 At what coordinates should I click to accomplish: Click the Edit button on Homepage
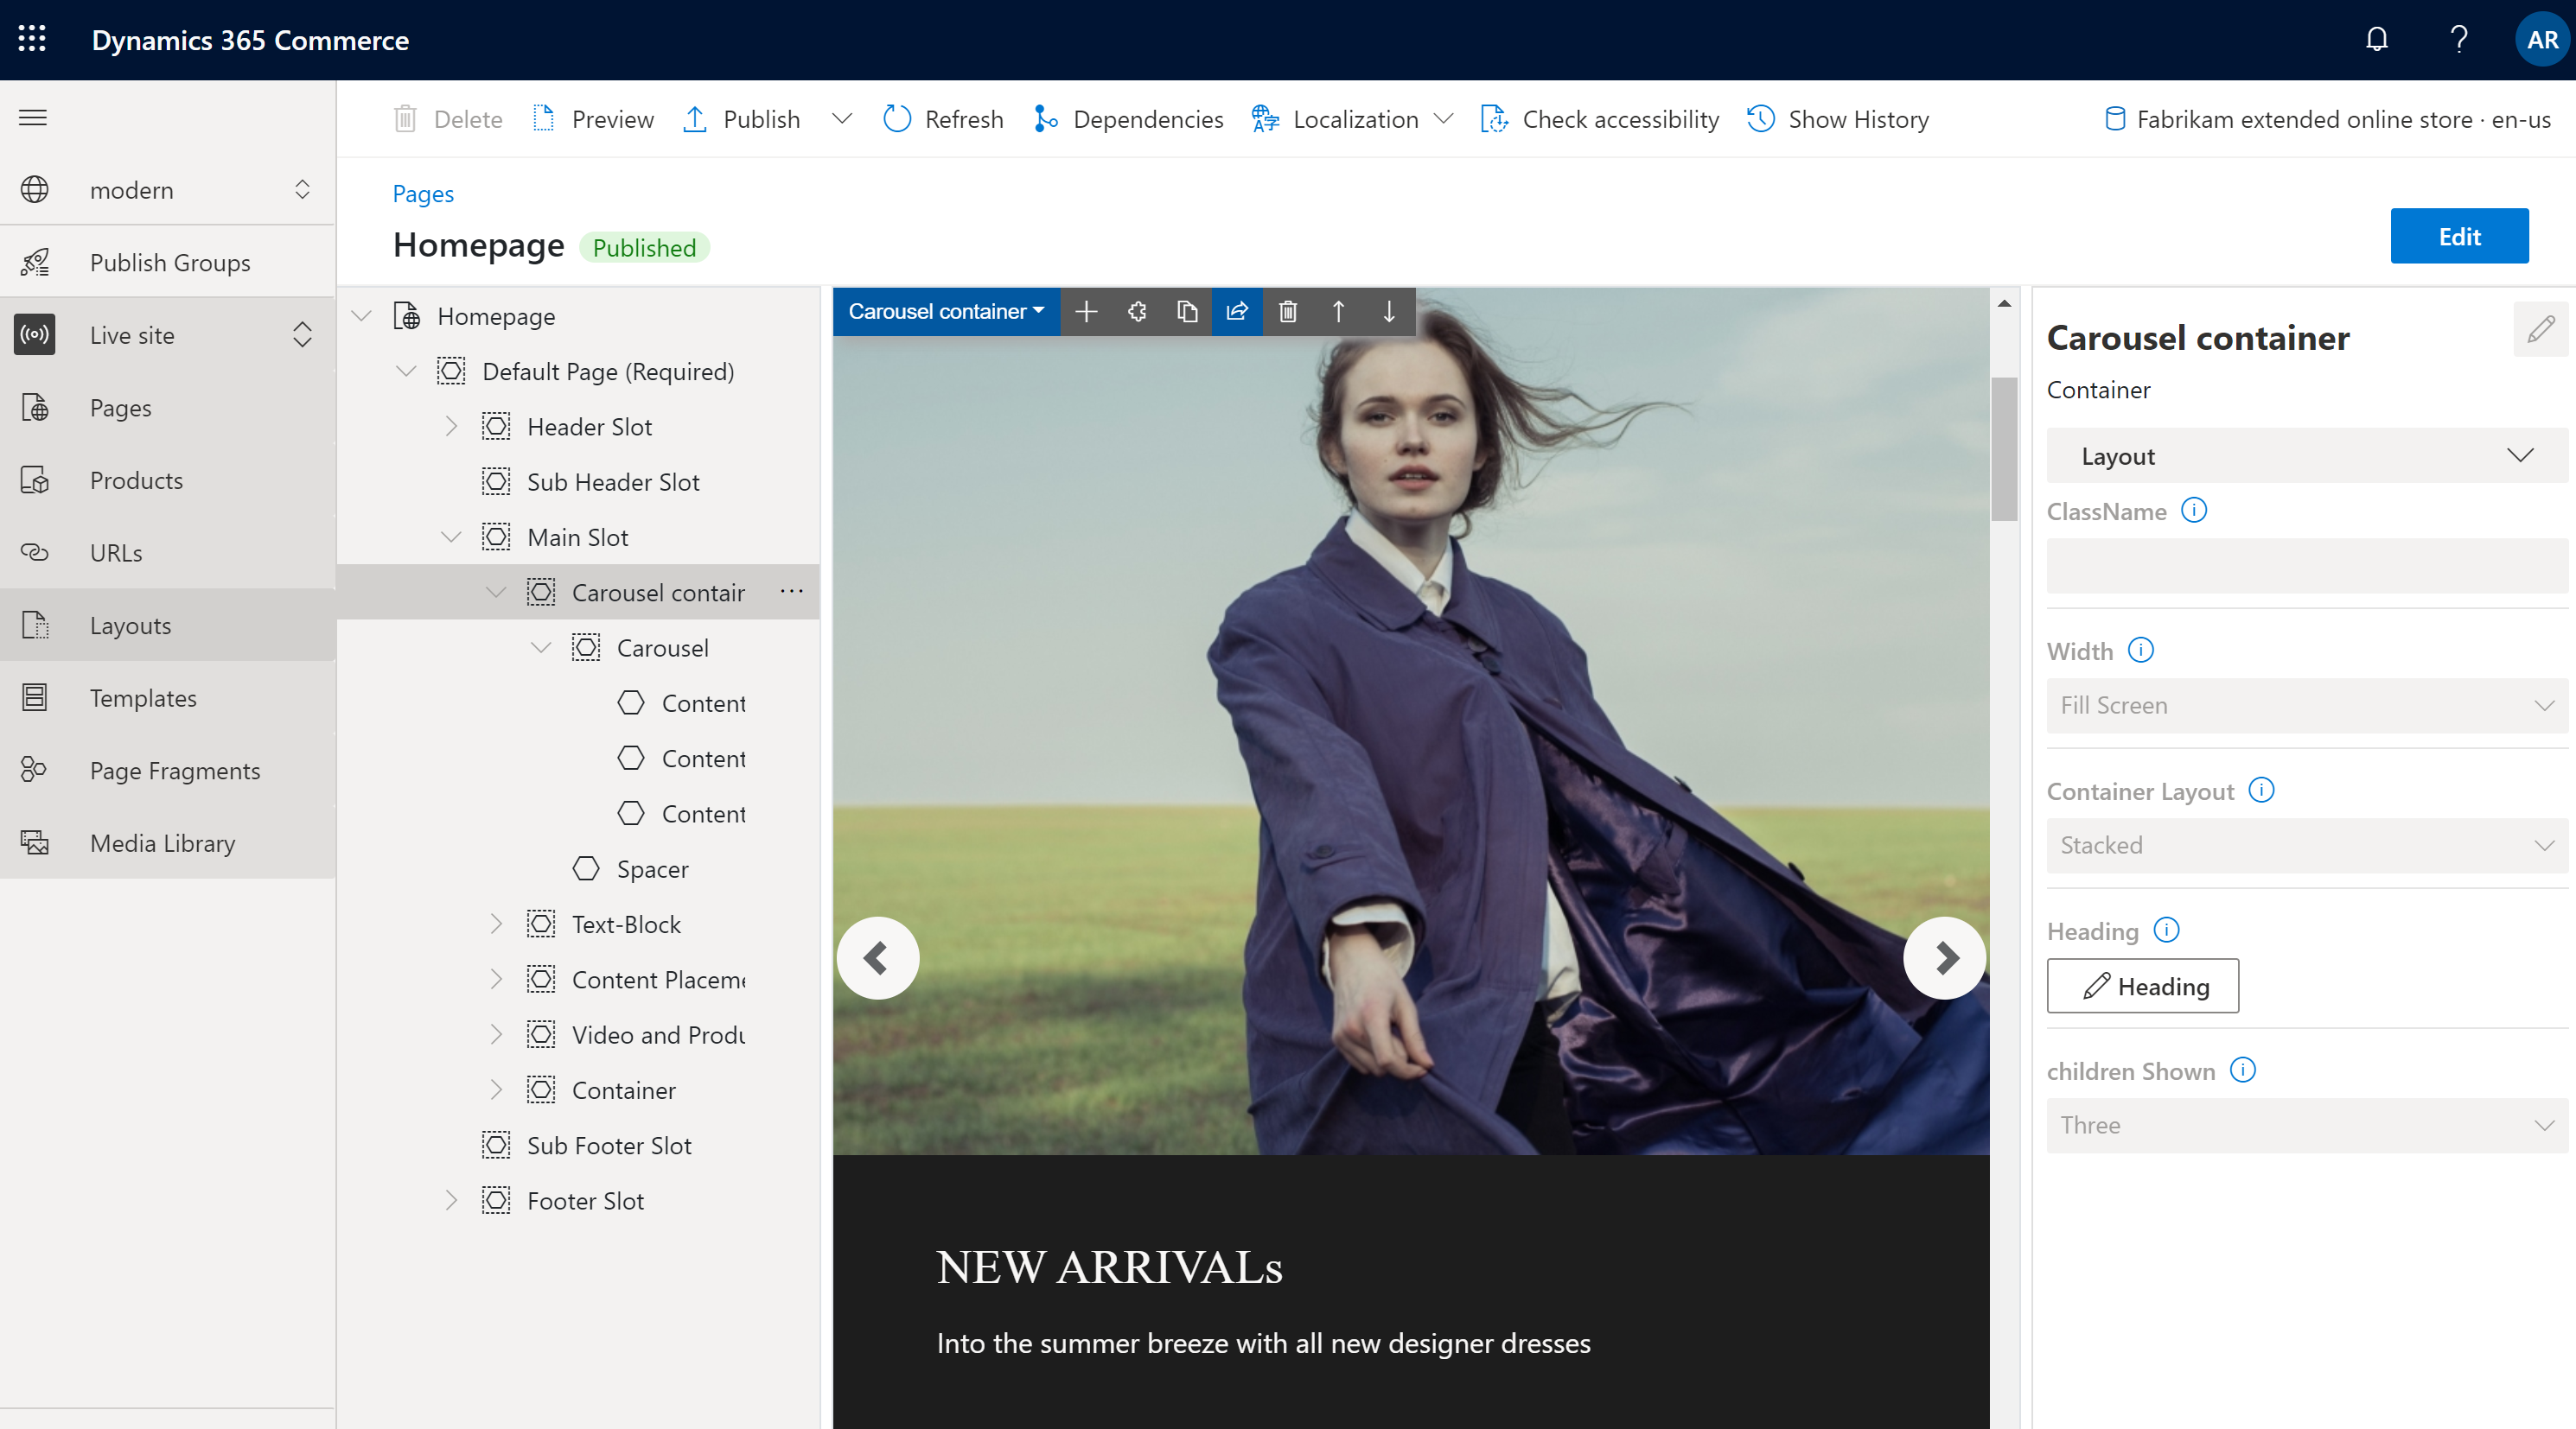pyautogui.click(x=2458, y=234)
